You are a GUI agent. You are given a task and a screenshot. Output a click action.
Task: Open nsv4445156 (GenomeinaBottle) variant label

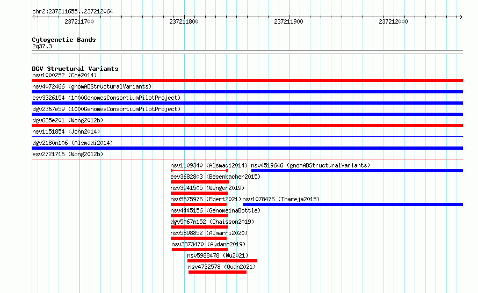point(215,210)
